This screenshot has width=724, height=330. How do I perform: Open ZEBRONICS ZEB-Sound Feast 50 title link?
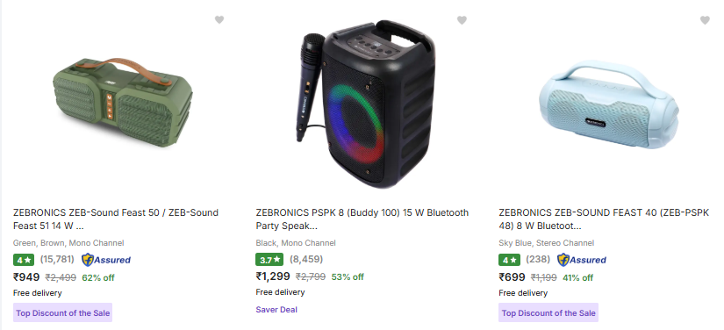tap(116, 219)
